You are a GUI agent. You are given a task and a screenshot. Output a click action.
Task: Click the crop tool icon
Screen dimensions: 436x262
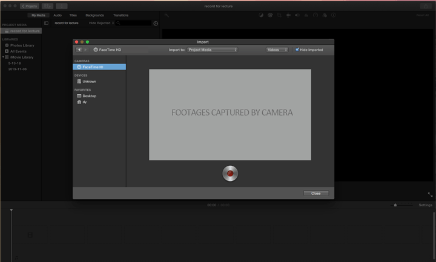(x=279, y=15)
